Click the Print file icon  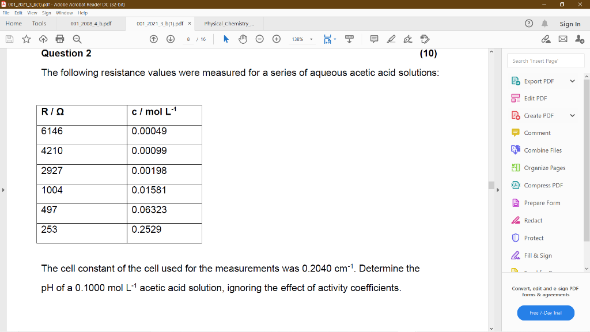60,39
